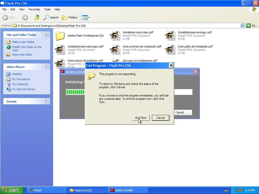Image resolution: width=259 pixels, height=194 pixels.
Task: Collapse the Other Places panel
Action: tap(47, 66)
